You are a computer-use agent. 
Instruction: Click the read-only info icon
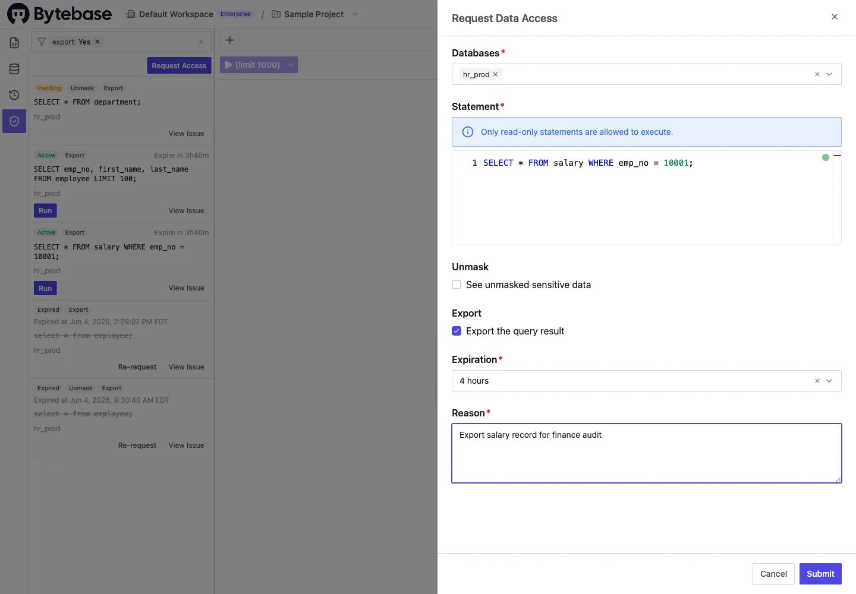[468, 132]
